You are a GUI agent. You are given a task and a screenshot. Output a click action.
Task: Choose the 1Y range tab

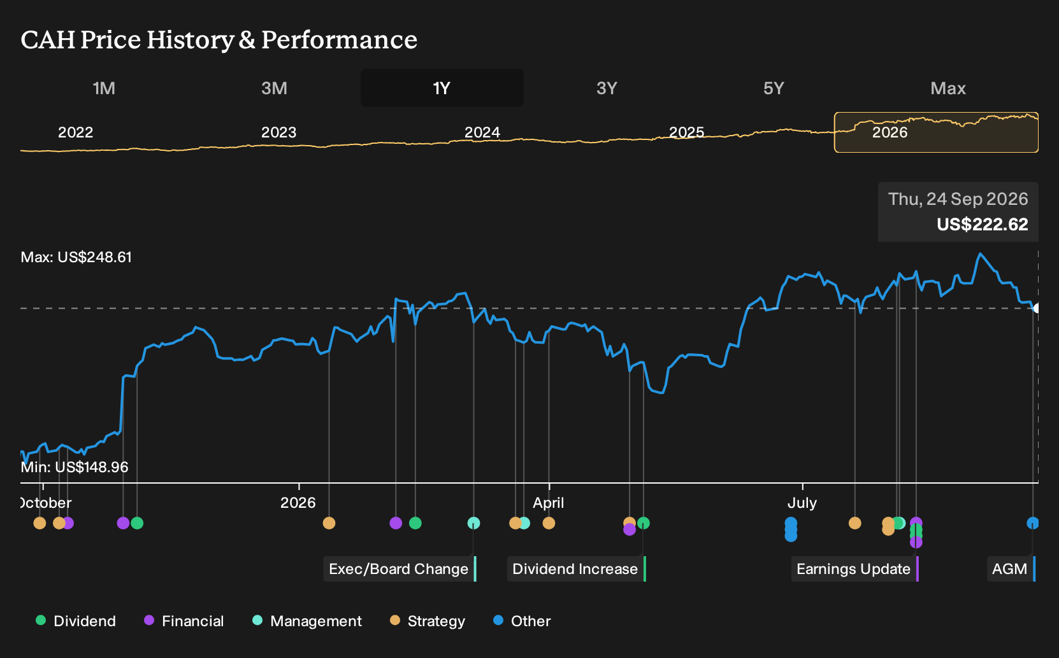pyautogui.click(x=442, y=88)
